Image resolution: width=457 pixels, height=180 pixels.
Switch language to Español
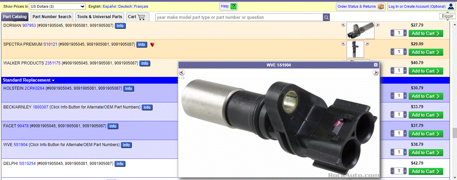click(x=109, y=6)
